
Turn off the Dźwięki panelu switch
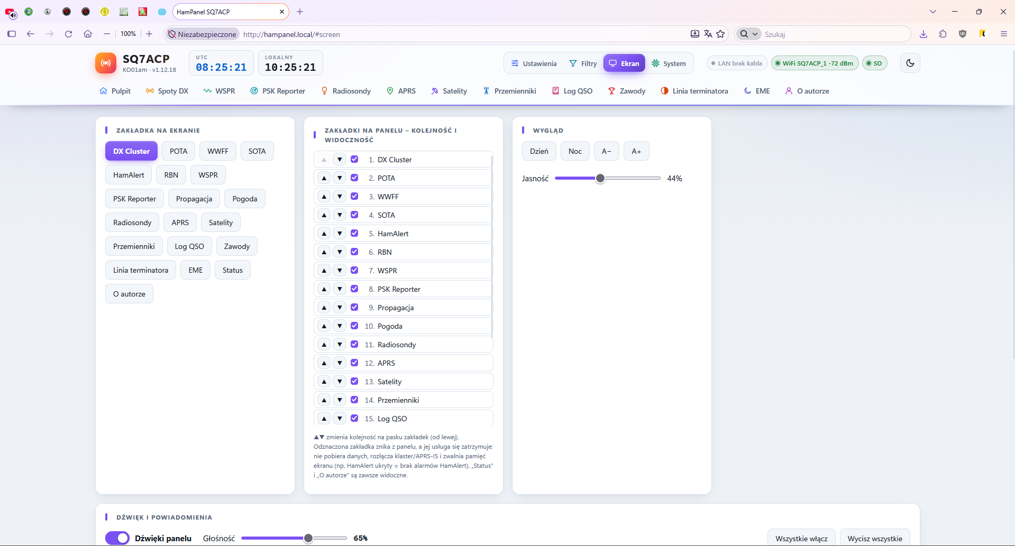coord(117,538)
